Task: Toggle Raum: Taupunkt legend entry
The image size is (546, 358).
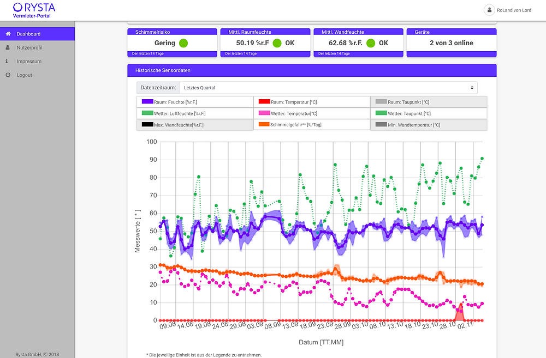Action: pos(429,102)
